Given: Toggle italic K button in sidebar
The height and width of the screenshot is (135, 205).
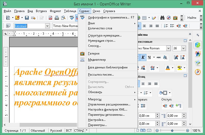Looking at the screenshot, I should (143, 57).
